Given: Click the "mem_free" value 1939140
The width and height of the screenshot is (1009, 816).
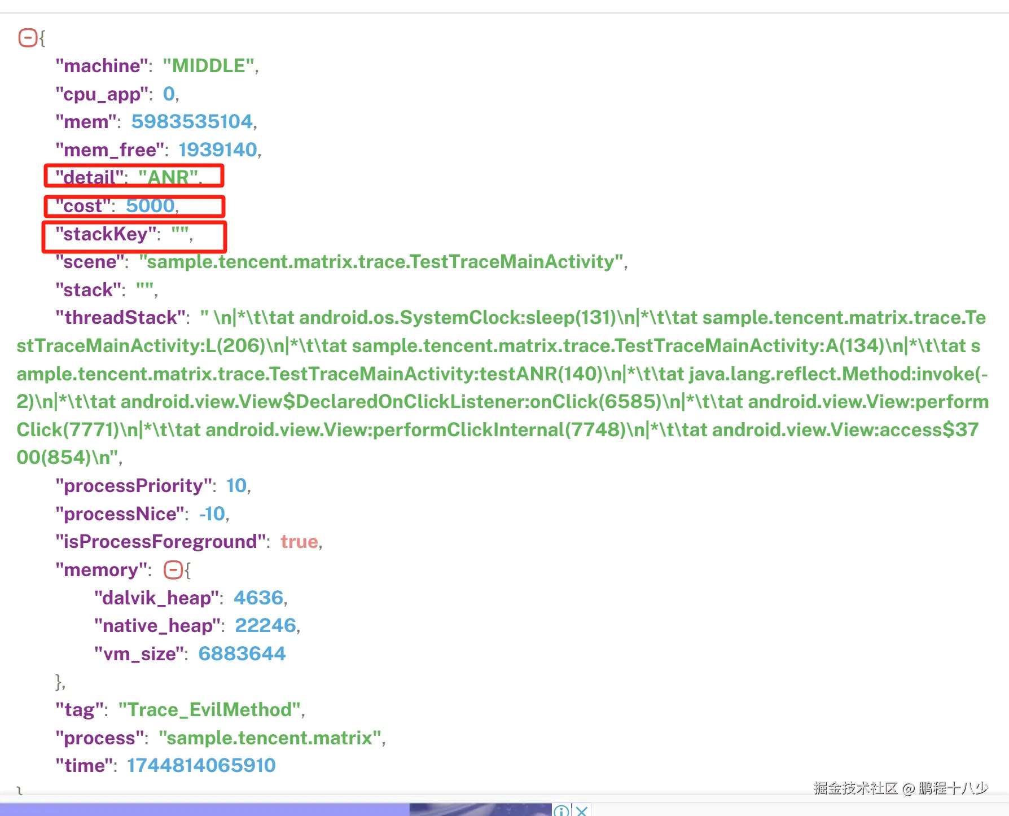Looking at the screenshot, I should [218, 150].
